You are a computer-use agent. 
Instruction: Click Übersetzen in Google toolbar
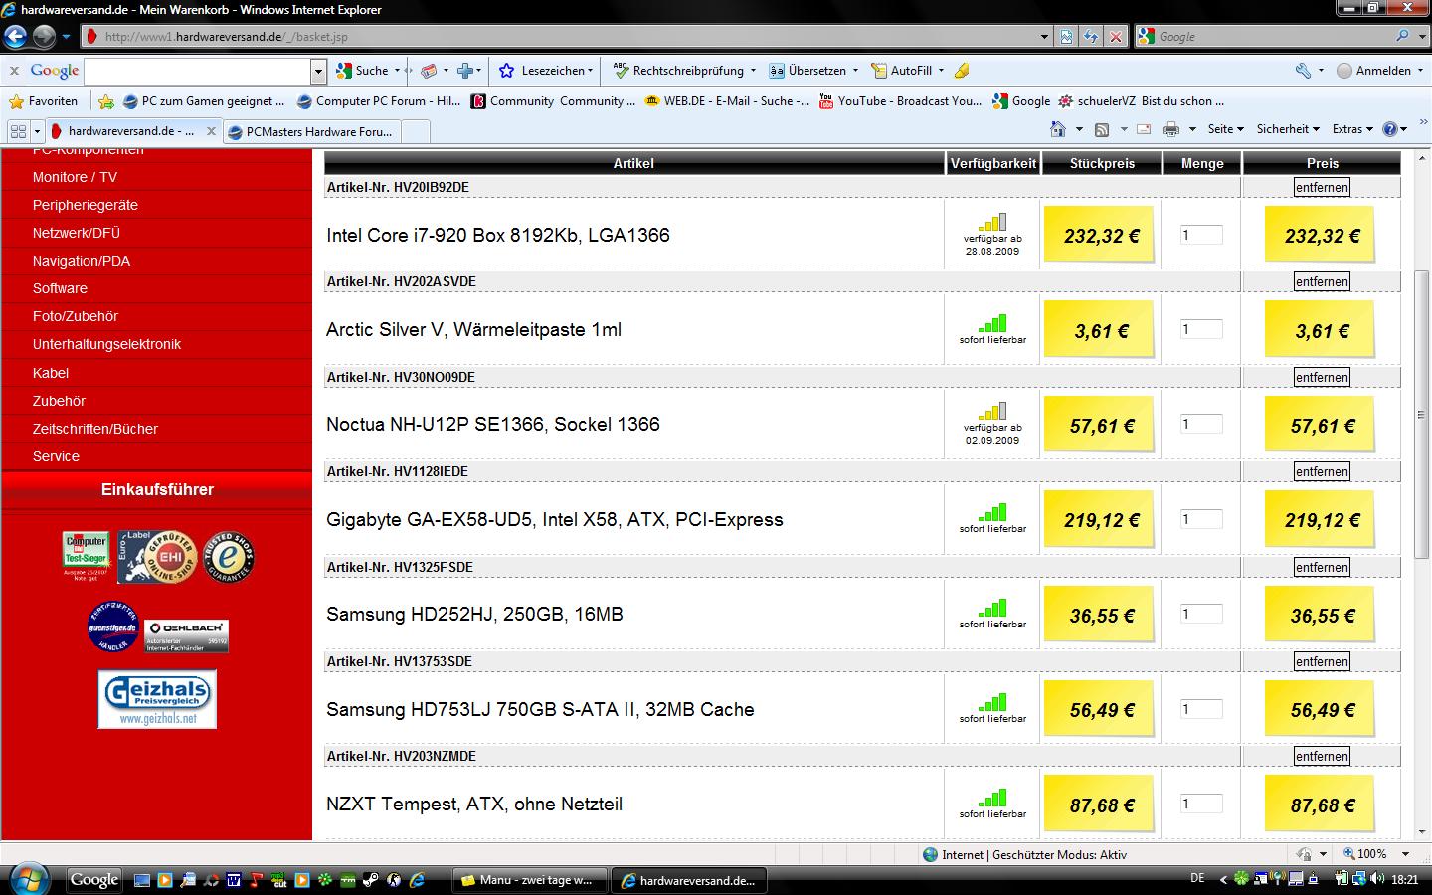tap(807, 71)
